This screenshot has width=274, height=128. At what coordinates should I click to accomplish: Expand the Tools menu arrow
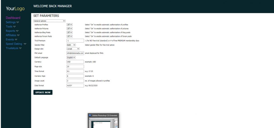[14, 27]
